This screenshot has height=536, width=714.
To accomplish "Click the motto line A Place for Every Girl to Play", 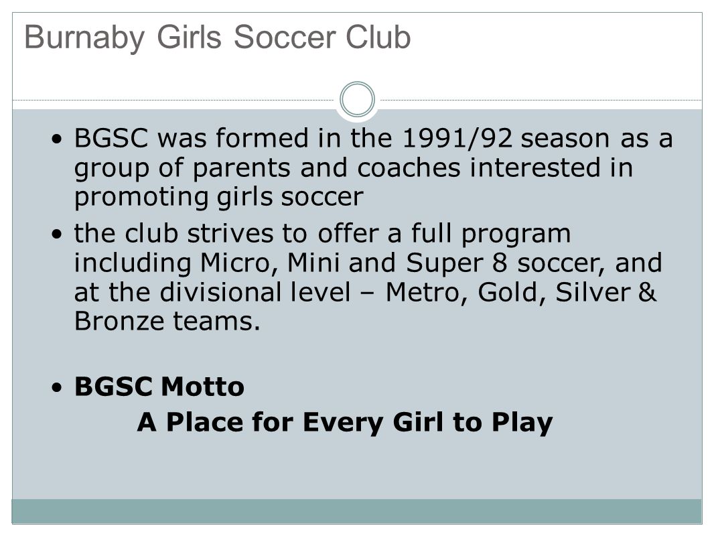I will [x=345, y=423].
